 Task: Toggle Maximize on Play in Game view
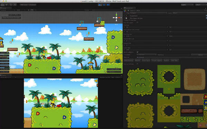[105, 77]
